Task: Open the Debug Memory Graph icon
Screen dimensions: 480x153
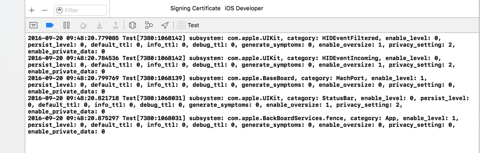Action: 149,25
